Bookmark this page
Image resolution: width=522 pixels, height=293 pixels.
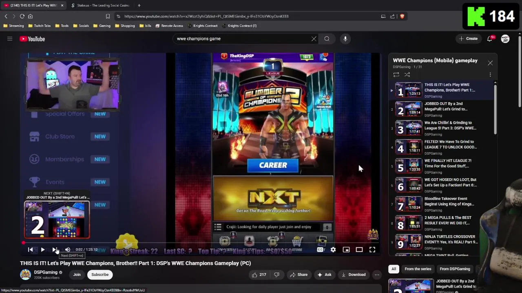[108, 16]
